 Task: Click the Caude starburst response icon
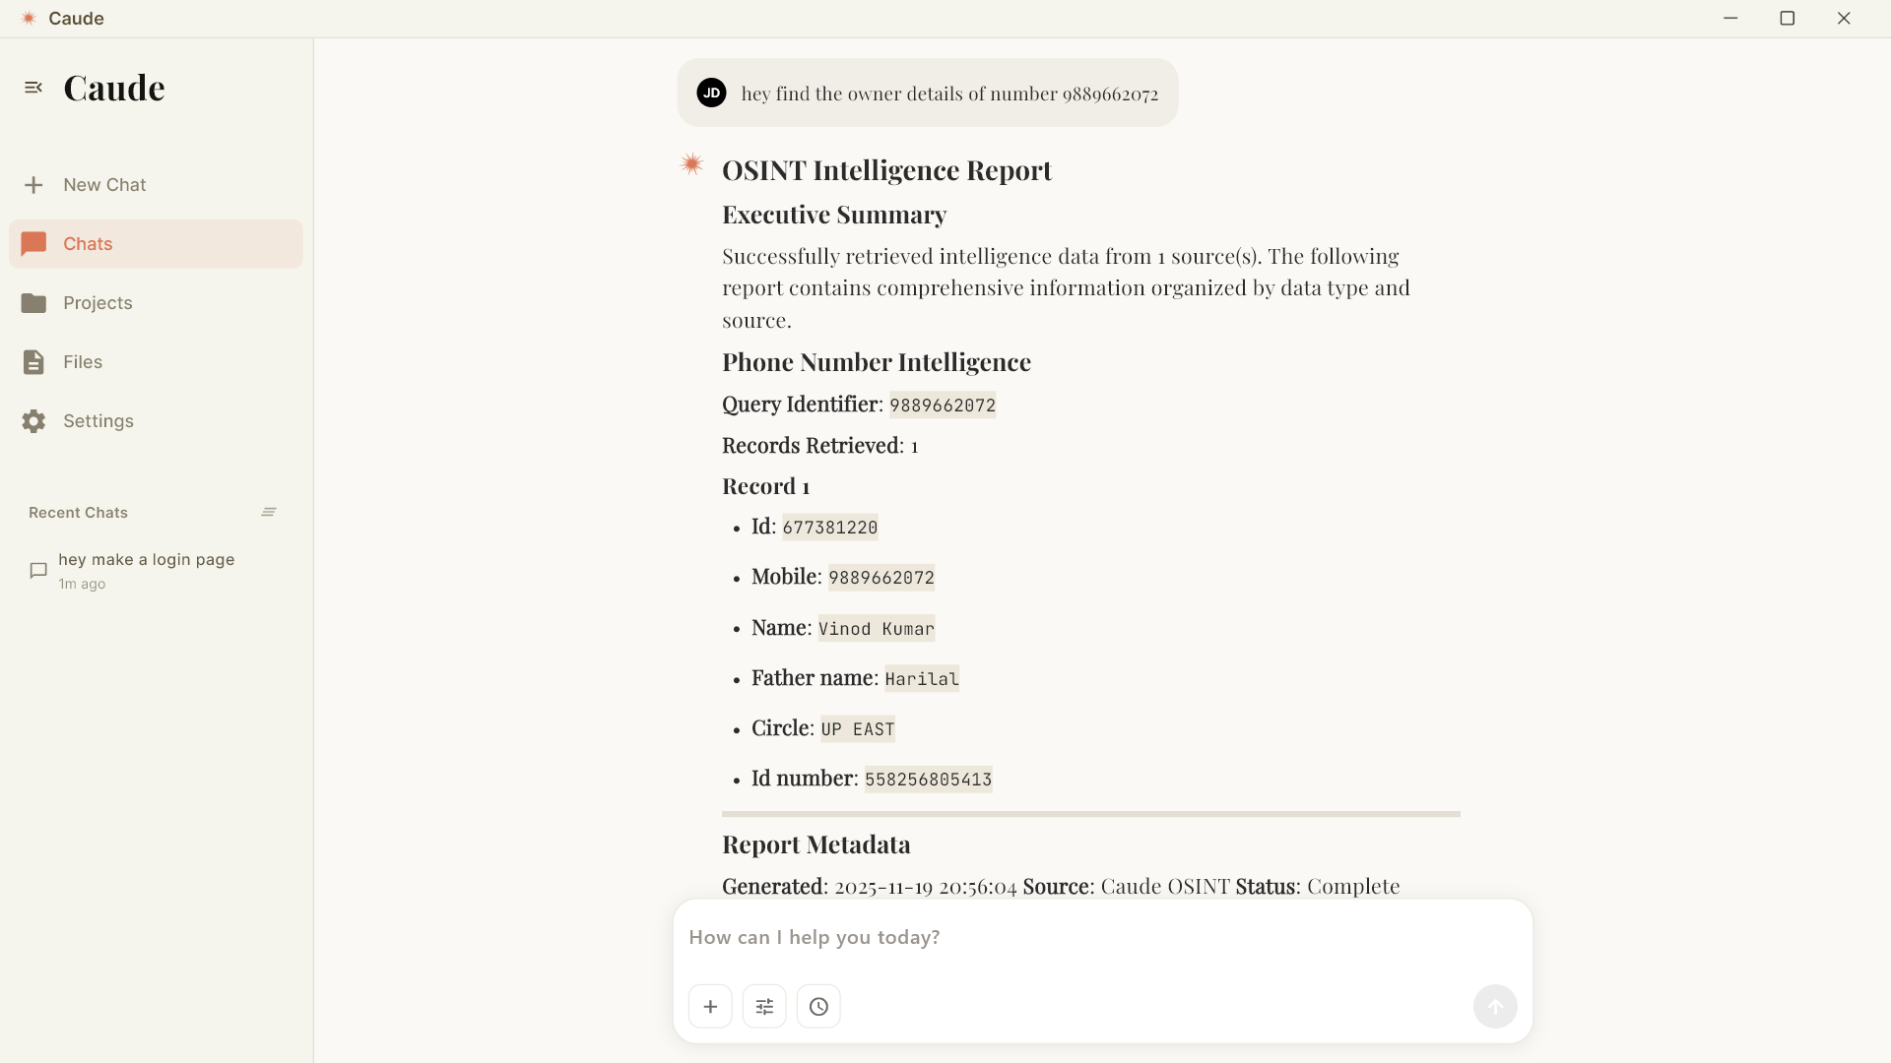[x=692, y=164]
